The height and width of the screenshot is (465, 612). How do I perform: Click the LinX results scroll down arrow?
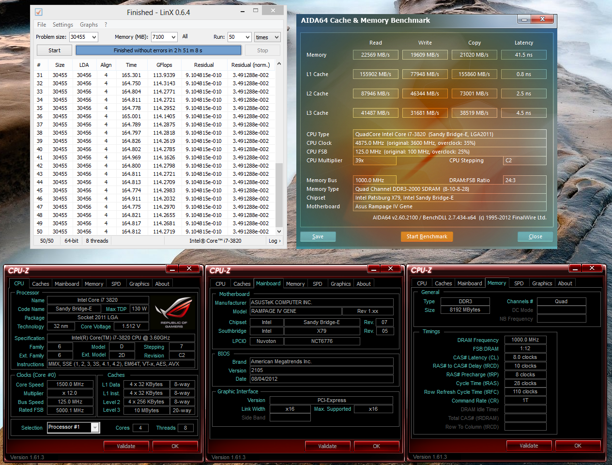(279, 232)
